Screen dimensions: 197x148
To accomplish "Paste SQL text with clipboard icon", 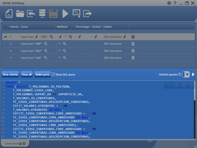I will tap(191, 85).
